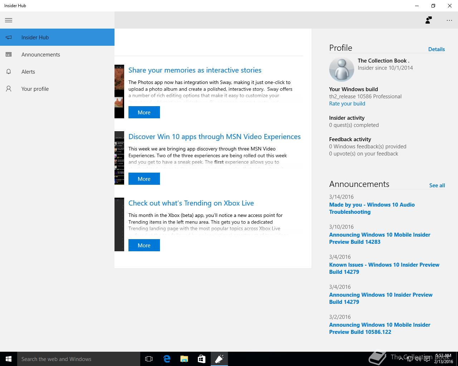Click the Insider Hub taskbar icon
This screenshot has width=458, height=366.
(219, 359)
